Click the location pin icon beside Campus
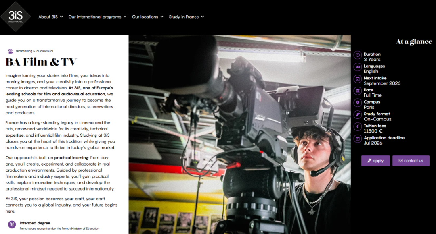Viewport: 436px width, 234px height. click(x=357, y=103)
